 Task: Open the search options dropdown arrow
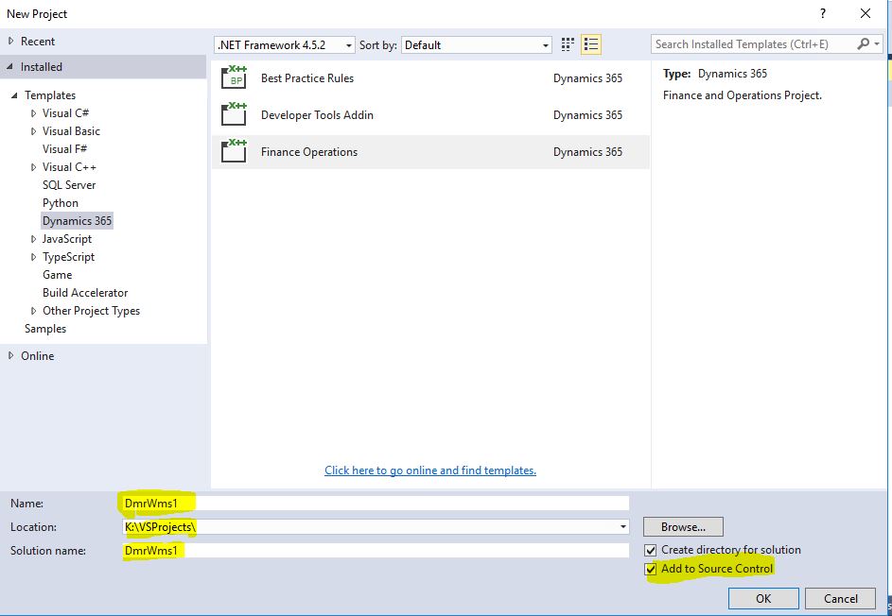pos(877,43)
